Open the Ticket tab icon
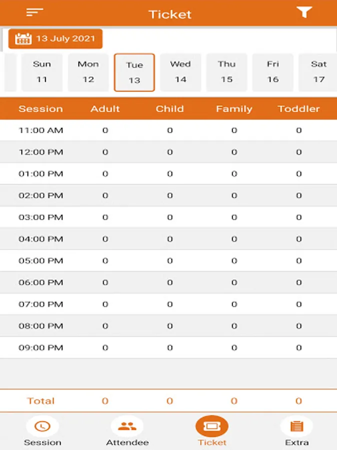This screenshot has height=450, width=337. pyautogui.click(x=212, y=426)
